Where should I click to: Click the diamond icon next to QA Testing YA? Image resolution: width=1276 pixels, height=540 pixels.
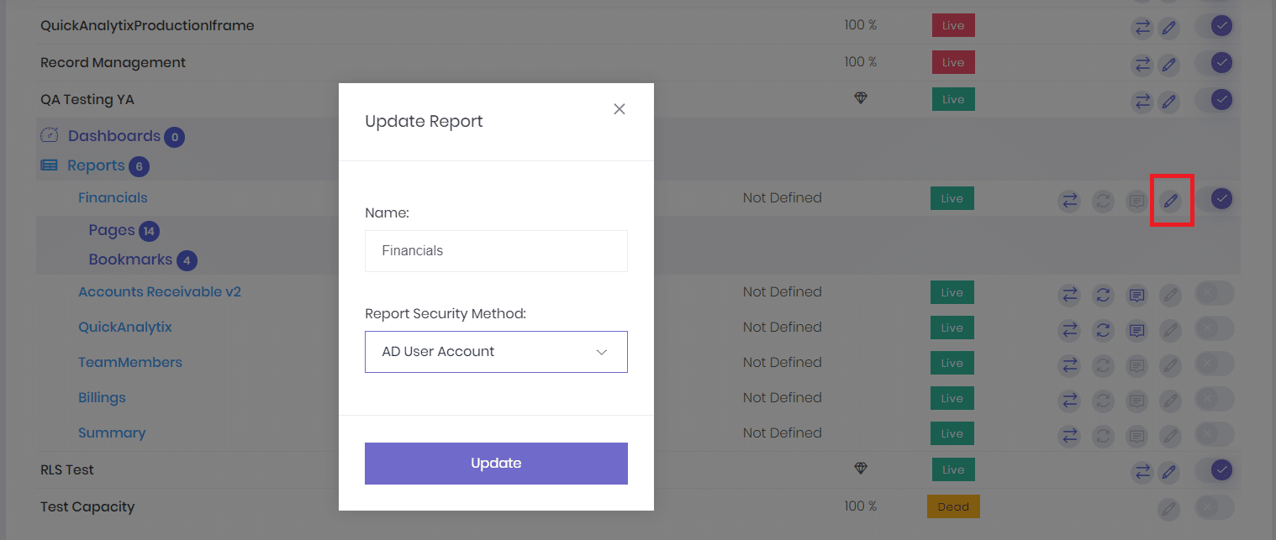[x=861, y=99]
